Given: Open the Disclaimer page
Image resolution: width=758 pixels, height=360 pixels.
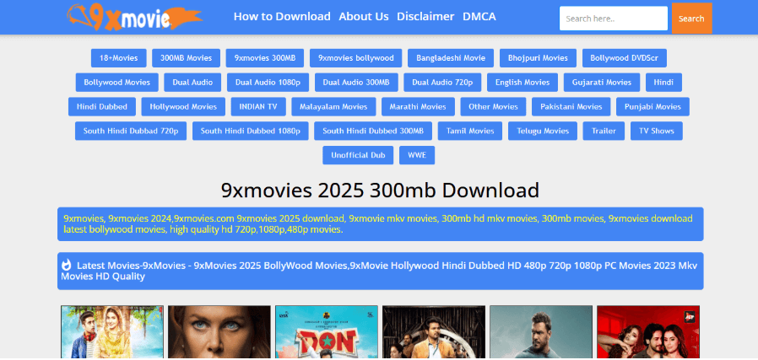Looking at the screenshot, I should coord(425,16).
